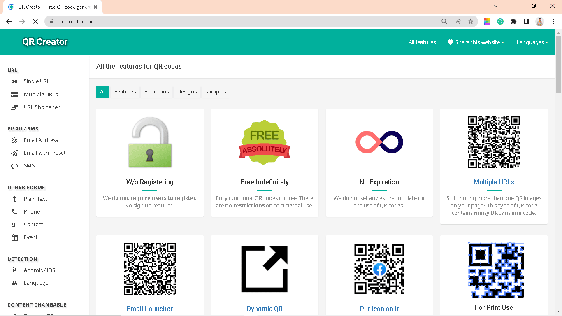562x316 pixels.
Task: Stop page loading with the X button
Action: 35,21
